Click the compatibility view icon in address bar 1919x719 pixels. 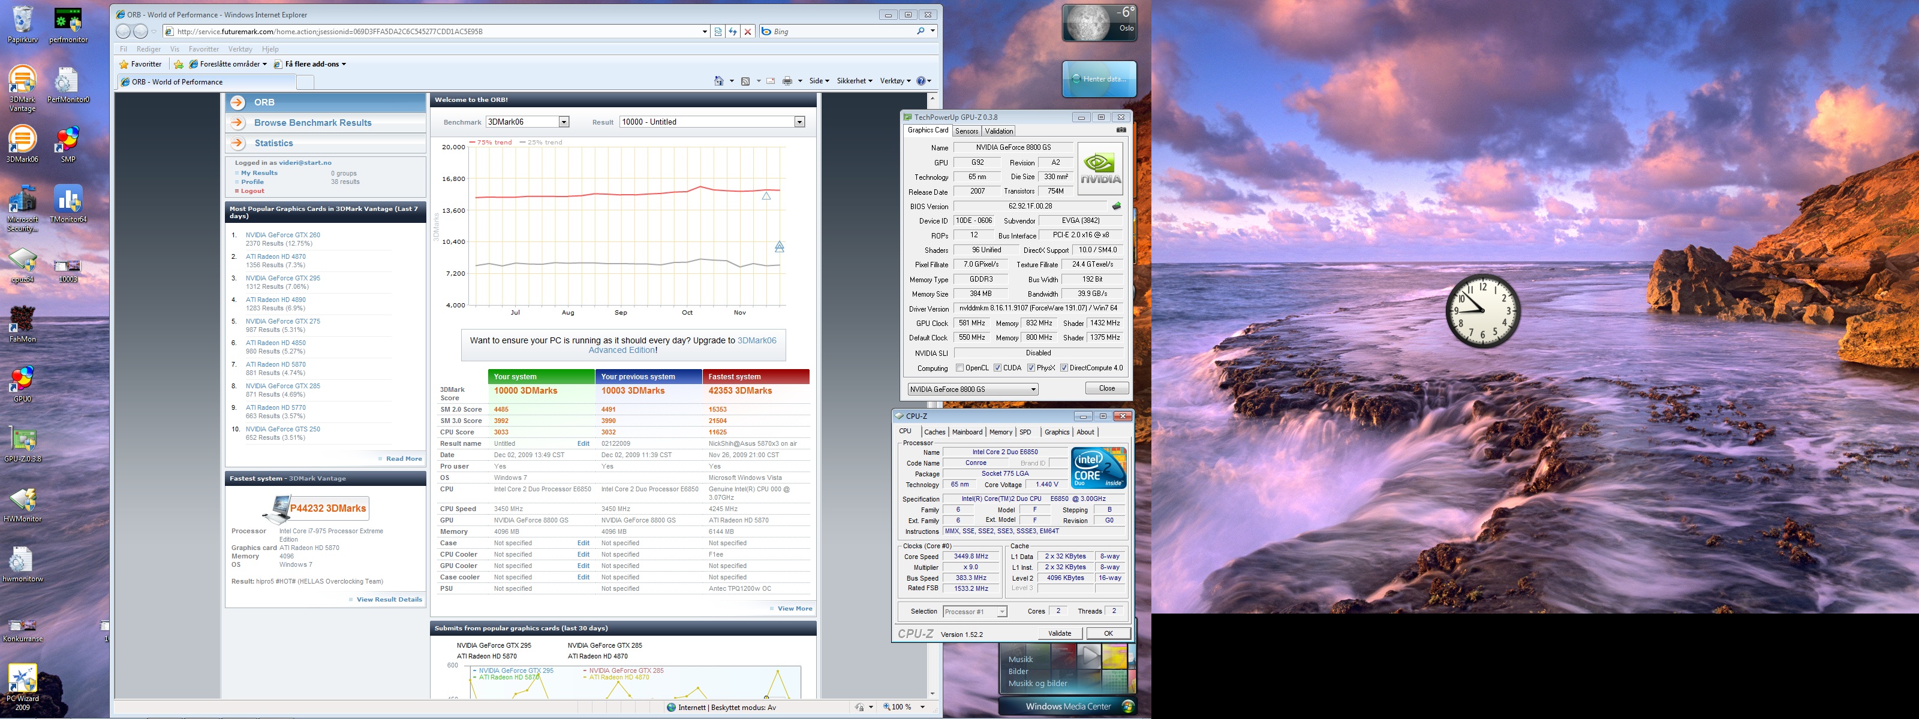pos(718,31)
